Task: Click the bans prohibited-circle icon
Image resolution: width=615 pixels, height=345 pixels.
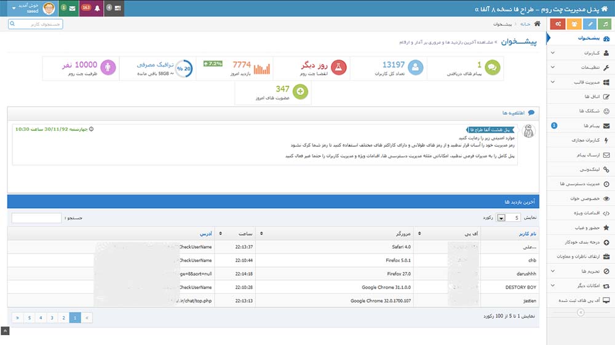Action: (606, 271)
